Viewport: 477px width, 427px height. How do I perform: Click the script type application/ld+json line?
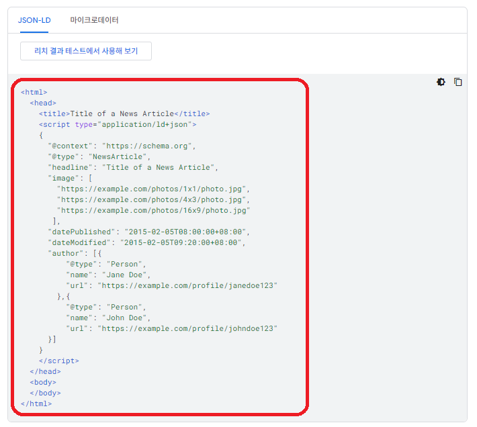pos(118,125)
